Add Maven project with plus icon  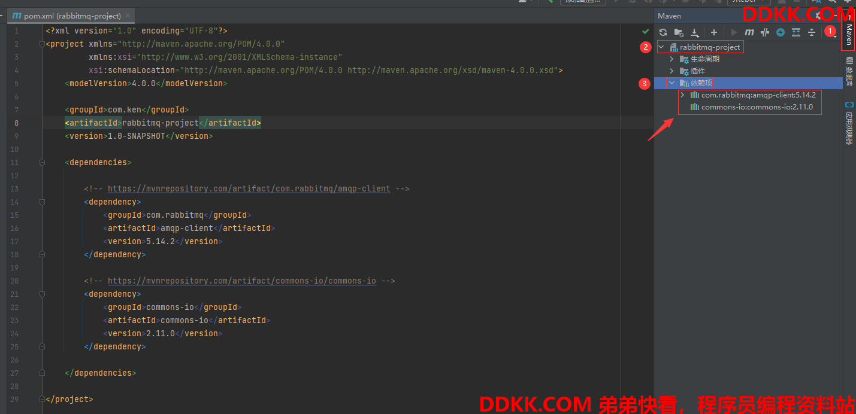(713, 32)
